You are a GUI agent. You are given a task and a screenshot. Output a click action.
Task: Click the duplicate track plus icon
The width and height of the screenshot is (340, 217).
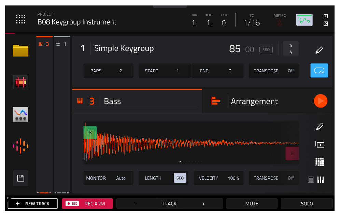(320, 144)
